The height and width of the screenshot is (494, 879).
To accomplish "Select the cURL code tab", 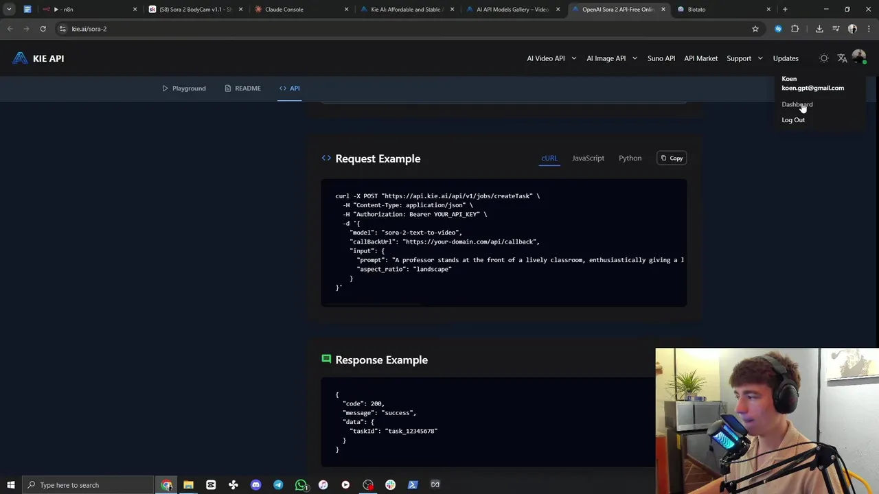I will tap(549, 158).
